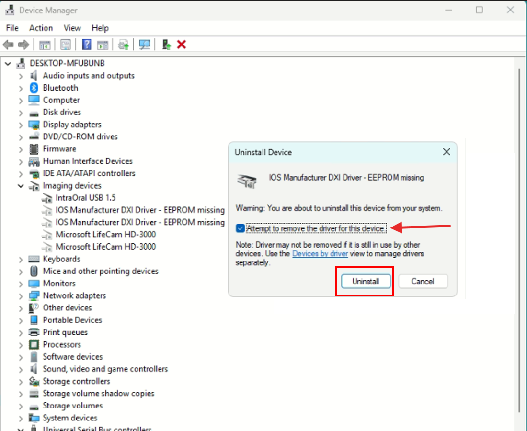This screenshot has height=431, width=527.
Task: Click the enable device green arrow icon
Action: [166, 45]
